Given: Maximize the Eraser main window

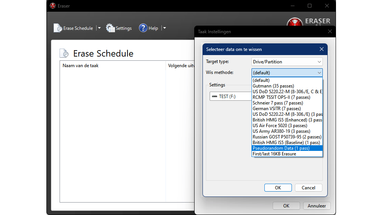Looking at the screenshot, I should [309, 6].
